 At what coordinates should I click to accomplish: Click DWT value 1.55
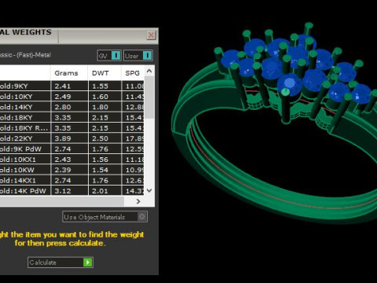coord(100,86)
